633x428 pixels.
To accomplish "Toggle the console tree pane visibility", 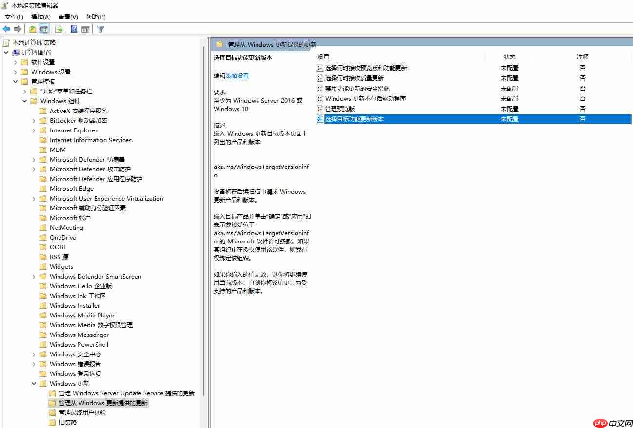I will (44, 29).
